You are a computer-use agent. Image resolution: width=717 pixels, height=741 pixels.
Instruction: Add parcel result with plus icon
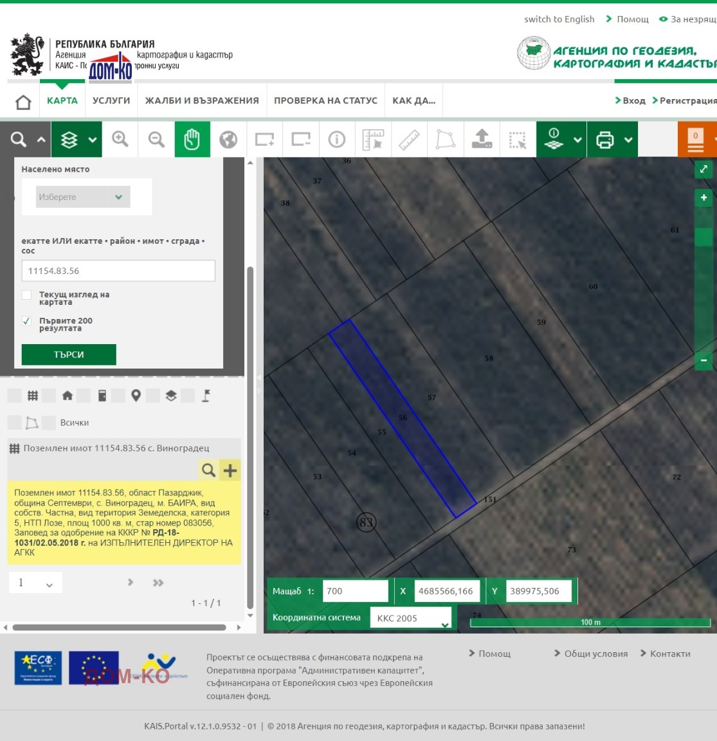tap(230, 470)
